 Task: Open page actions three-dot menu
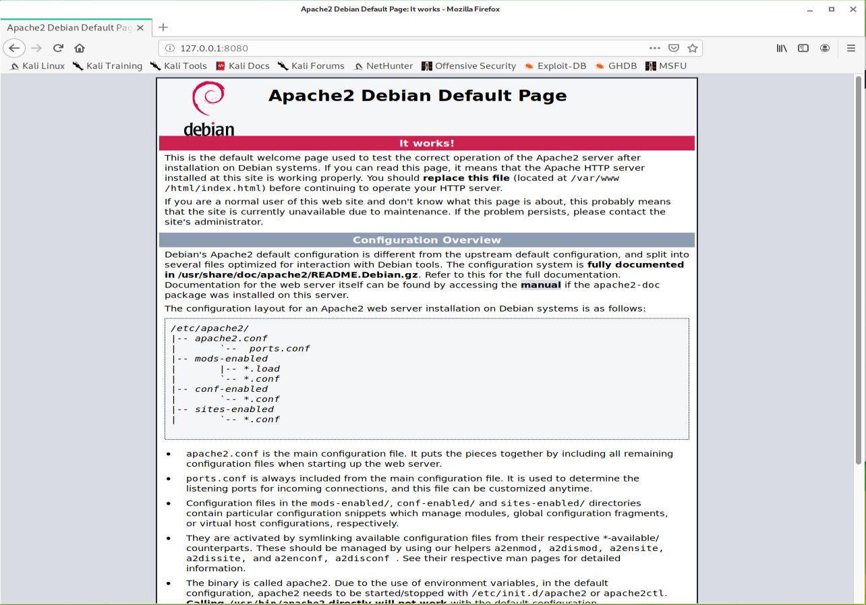[x=654, y=48]
